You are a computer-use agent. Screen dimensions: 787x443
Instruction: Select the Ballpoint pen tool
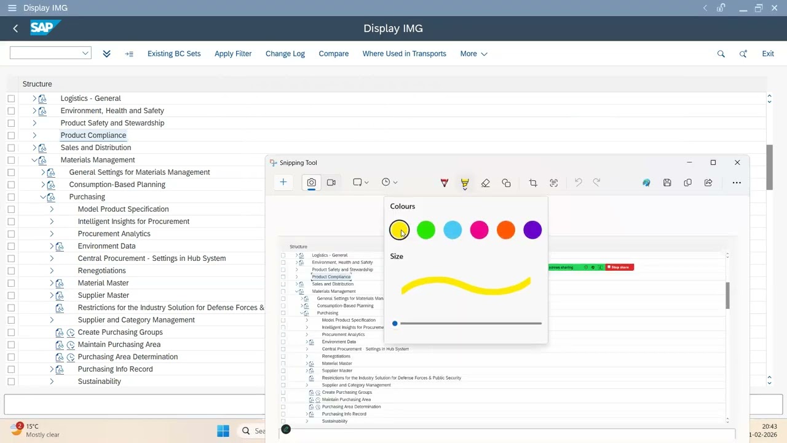445,183
